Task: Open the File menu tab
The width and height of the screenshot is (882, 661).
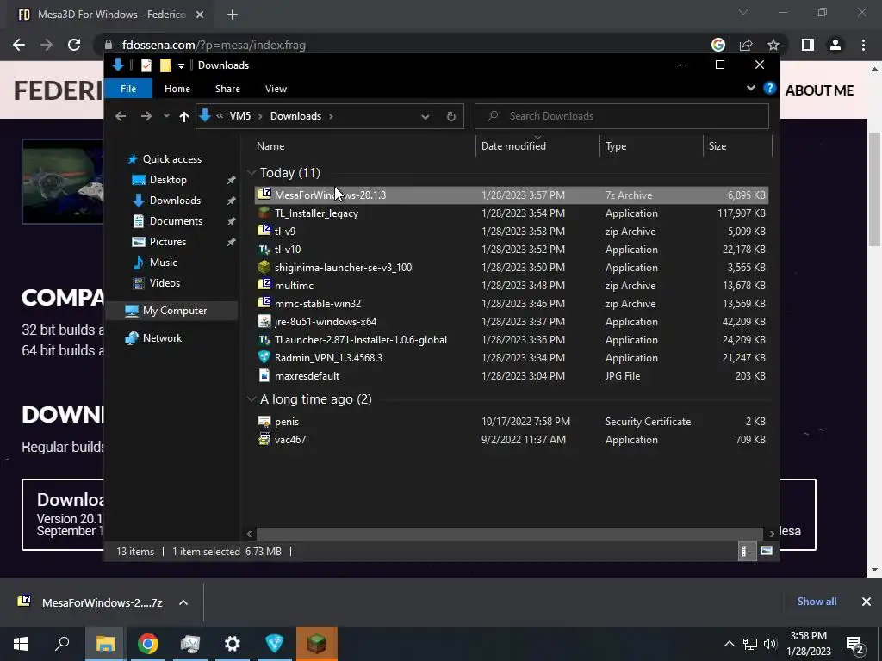Action: (x=128, y=89)
